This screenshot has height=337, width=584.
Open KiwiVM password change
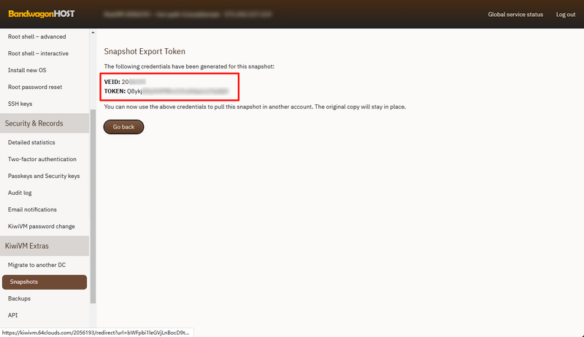click(x=42, y=226)
